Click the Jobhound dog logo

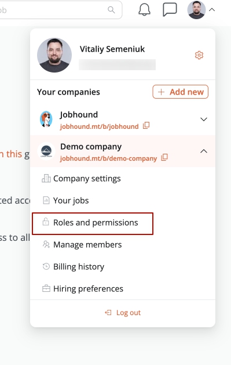46,119
